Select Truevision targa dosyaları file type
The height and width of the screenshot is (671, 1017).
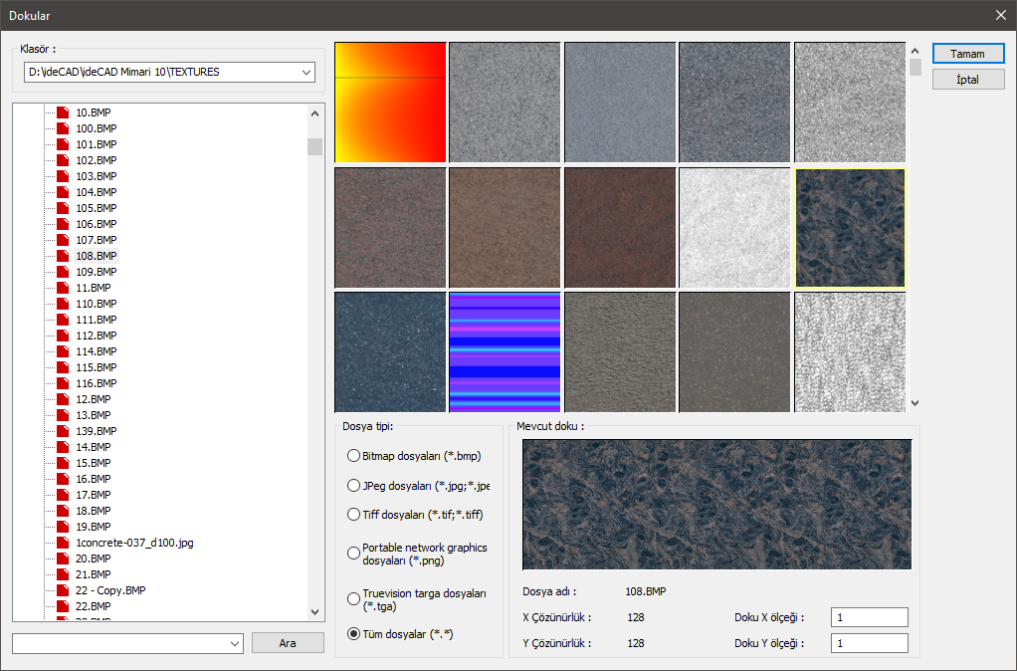(353, 598)
